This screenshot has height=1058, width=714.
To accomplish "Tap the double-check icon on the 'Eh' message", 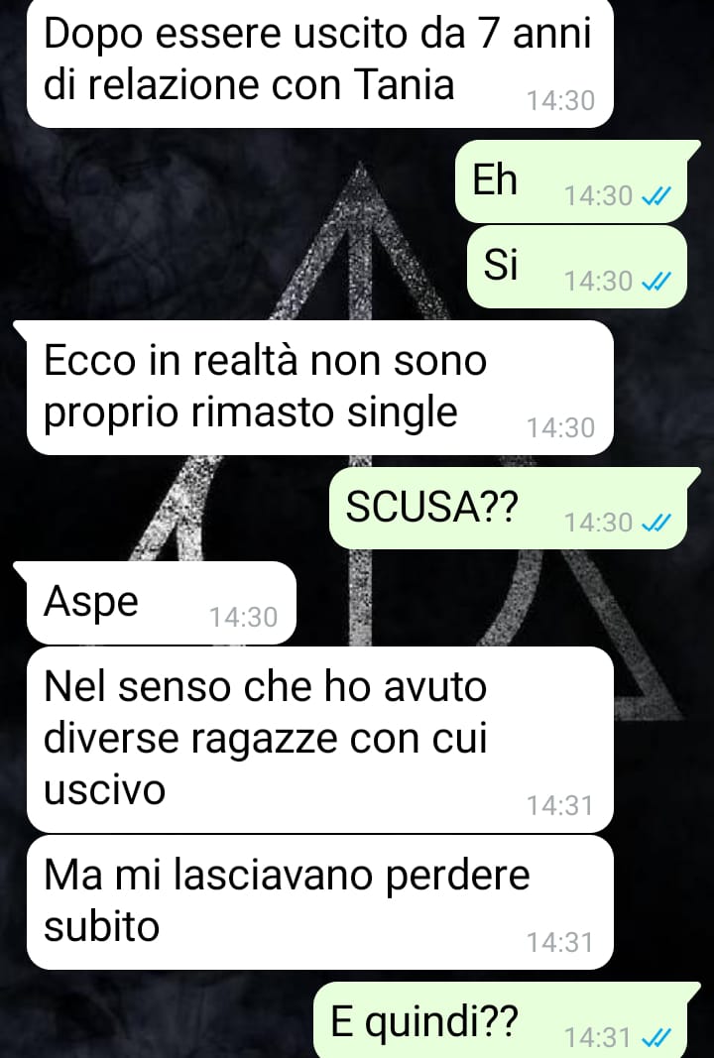I will click(x=654, y=196).
